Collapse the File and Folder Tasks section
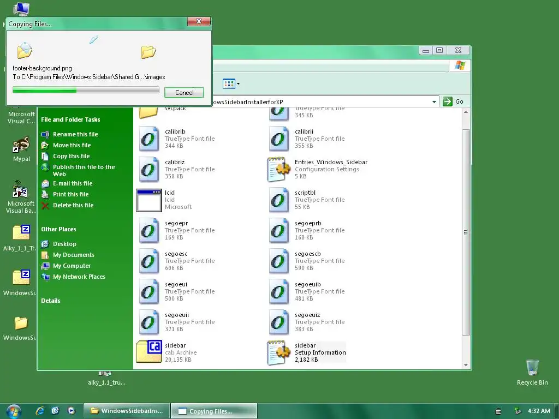Image resolution: width=559 pixels, height=419 pixels. [x=70, y=119]
